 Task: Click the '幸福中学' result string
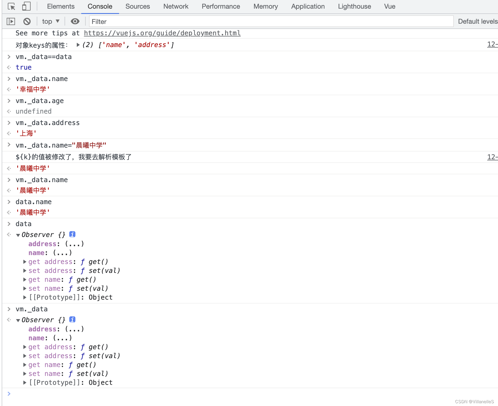pyautogui.click(x=33, y=89)
